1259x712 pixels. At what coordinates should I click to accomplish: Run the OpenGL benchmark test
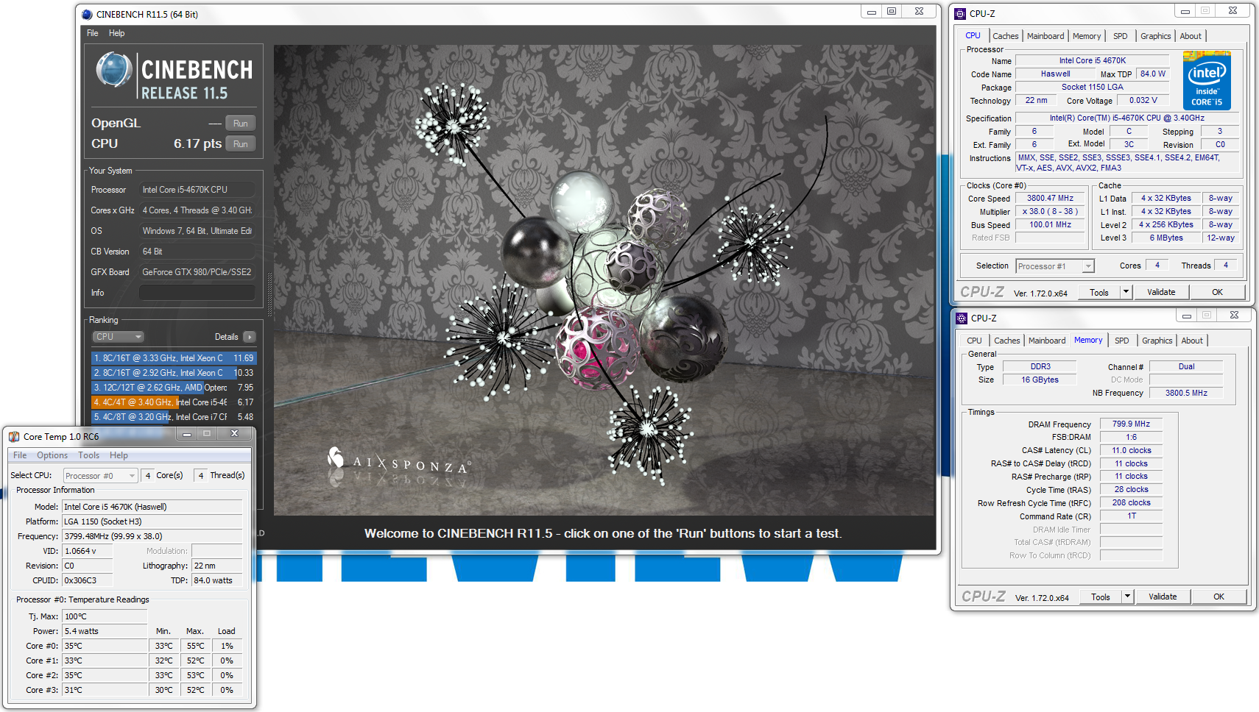point(240,124)
